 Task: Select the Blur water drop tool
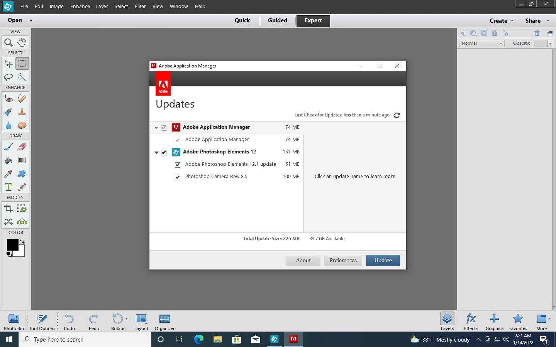(8, 126)
